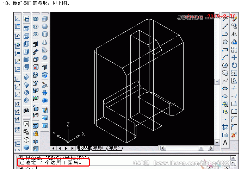The image size is (241, 169).
Task: Click the Revolve solid tool
Action: (x=45, y=75)
